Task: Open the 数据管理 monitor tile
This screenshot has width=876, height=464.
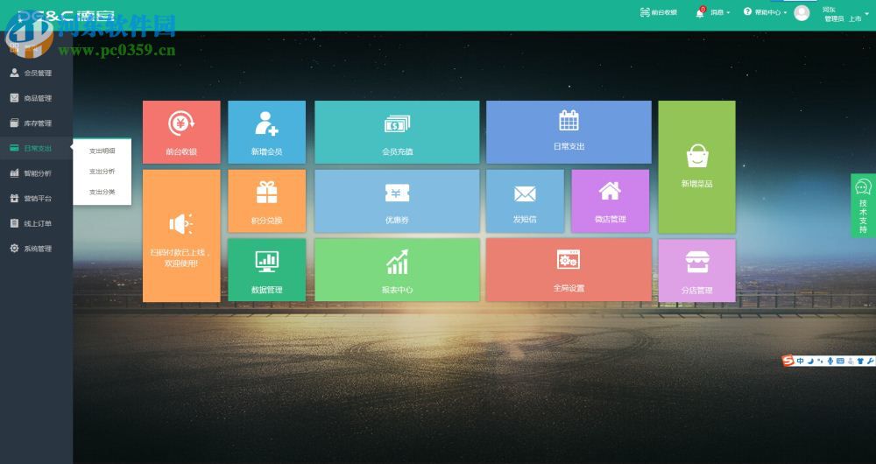Action: 266,271
